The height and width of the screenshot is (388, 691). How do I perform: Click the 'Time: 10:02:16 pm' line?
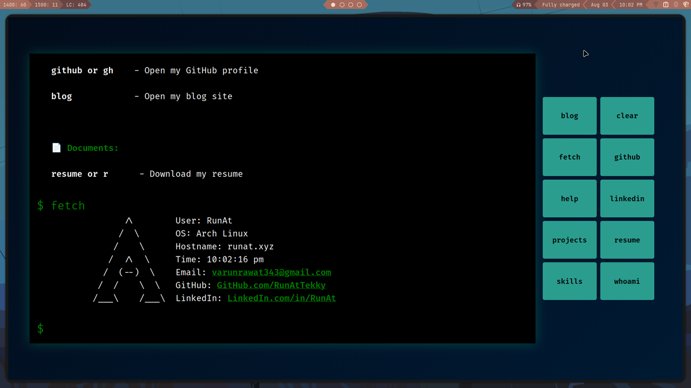pos(220,260)
